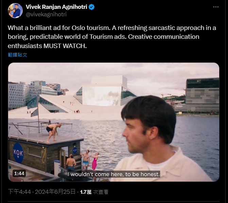The width and height of the screenshot is (228, 203).
Task: Play the Oslo tourism ad video
Action: coord(113,122)
